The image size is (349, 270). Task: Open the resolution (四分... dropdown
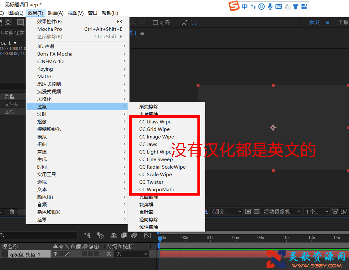226,211
